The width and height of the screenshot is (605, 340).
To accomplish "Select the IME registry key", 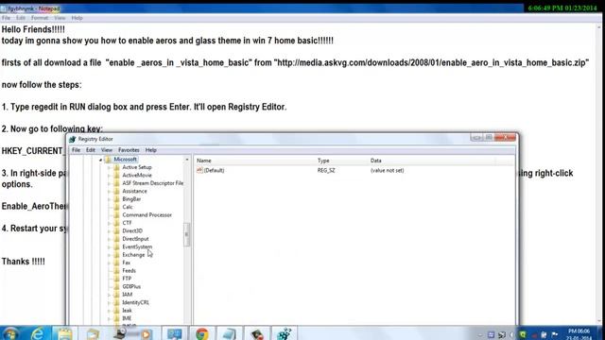I will tap(127, 318).
